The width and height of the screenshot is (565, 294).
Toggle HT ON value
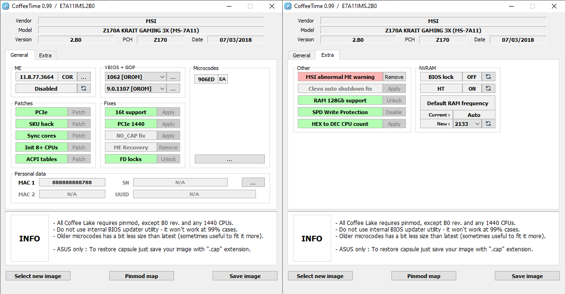[472, 88]
